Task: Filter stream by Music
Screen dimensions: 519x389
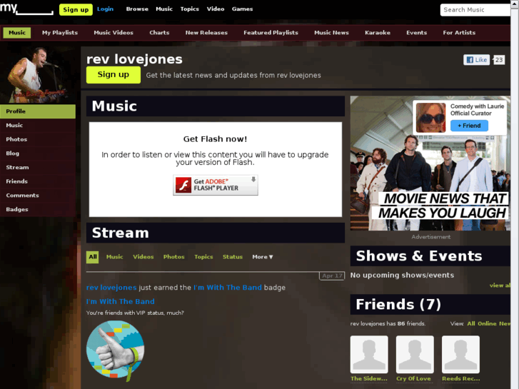Action: [114, 257]
